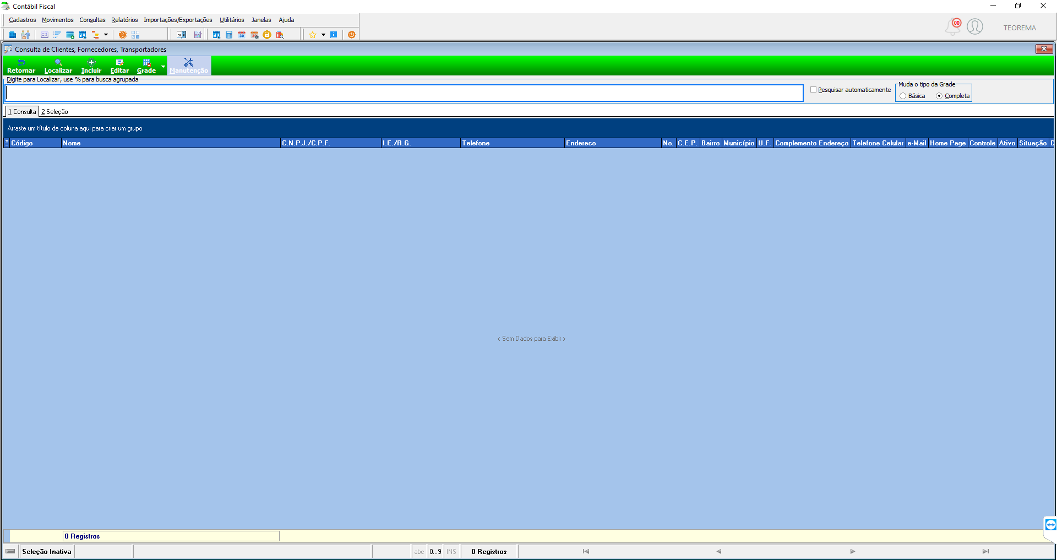The image size is (1057, 560).
Task: Switch to the 1 Consulta tab
Action: tap(22, 111)
